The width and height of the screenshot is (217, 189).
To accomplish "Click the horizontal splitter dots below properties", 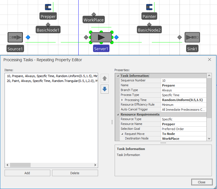I will pyautogui.click(x=163, y=143).
